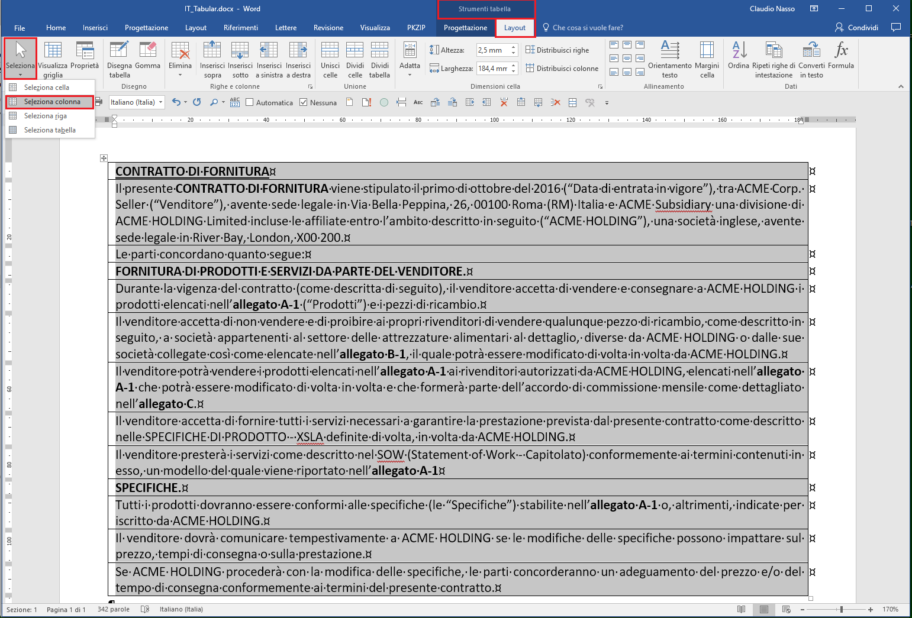Open the Elimina menu
912x618 pixels.
(180, 59)
